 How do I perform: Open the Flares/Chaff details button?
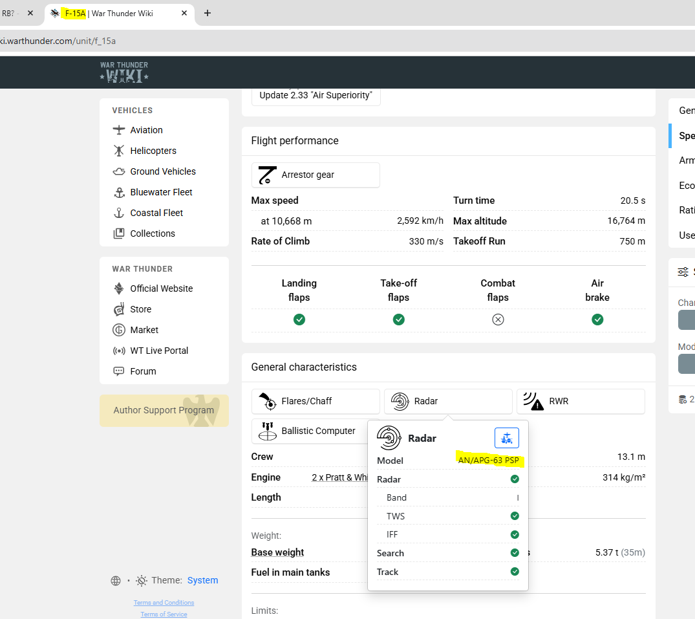[315, 401]
